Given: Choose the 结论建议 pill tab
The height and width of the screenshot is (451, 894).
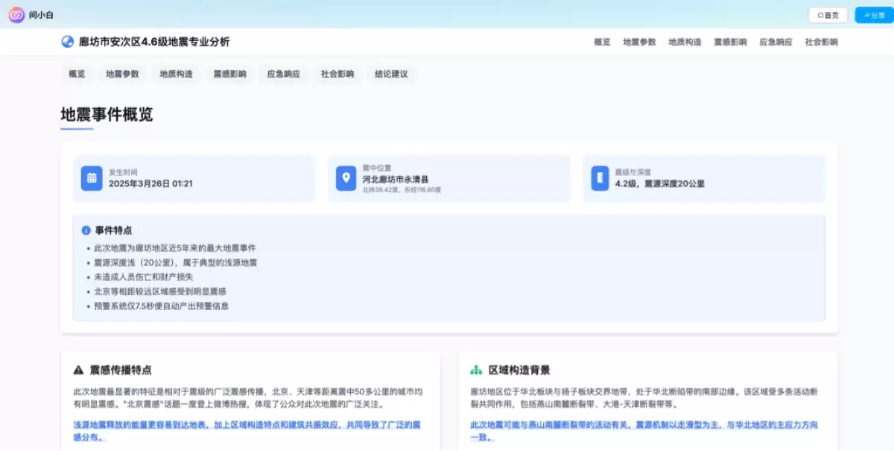Looking at the screenshot, I should point(391,74).
